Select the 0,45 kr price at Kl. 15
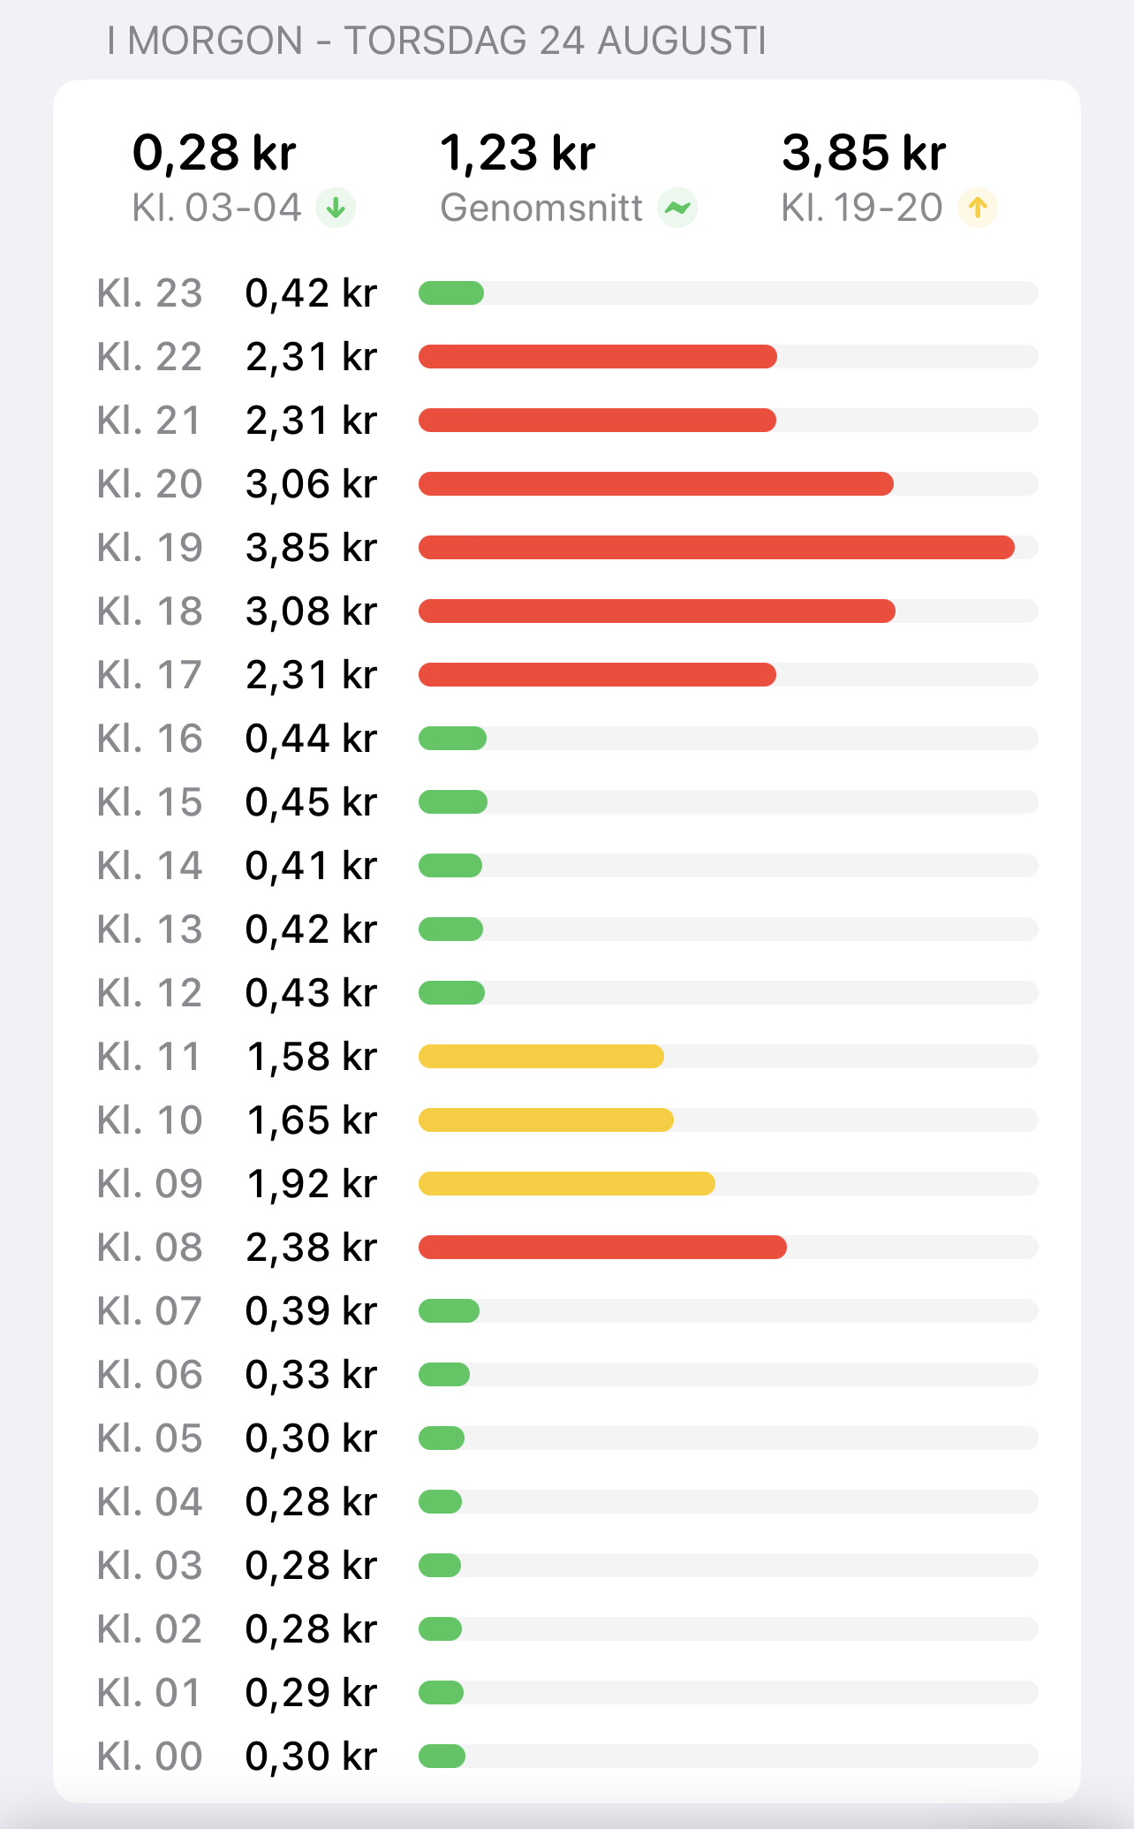Screen dimensions: 1134x1829 pyautogui.click(x=312, y=802)
